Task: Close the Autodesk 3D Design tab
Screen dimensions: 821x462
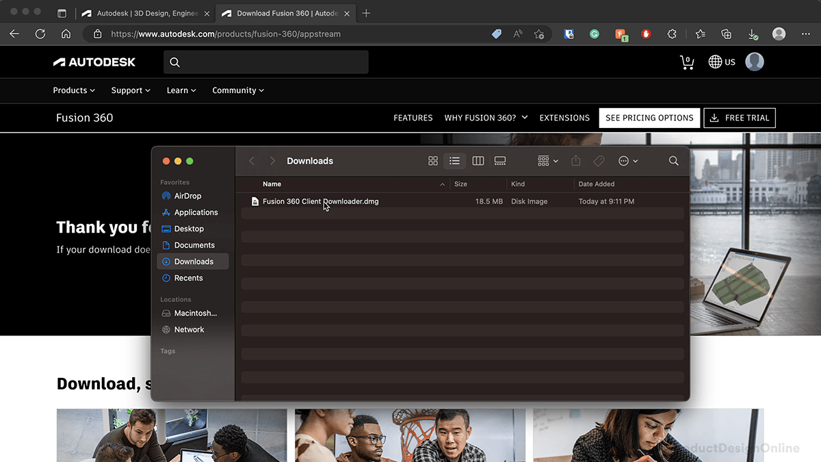Action: coord(207,13)
